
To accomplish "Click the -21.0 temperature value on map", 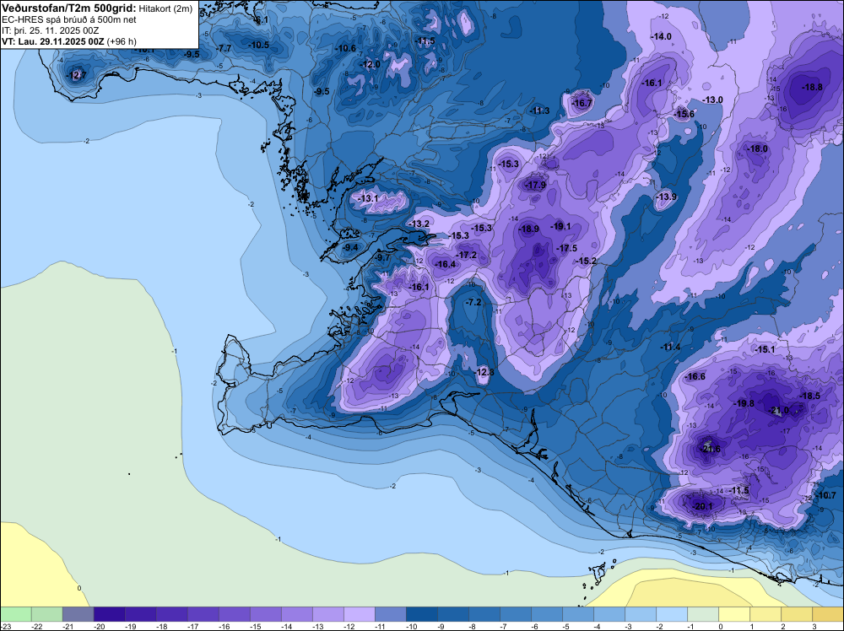I will 778,411.
